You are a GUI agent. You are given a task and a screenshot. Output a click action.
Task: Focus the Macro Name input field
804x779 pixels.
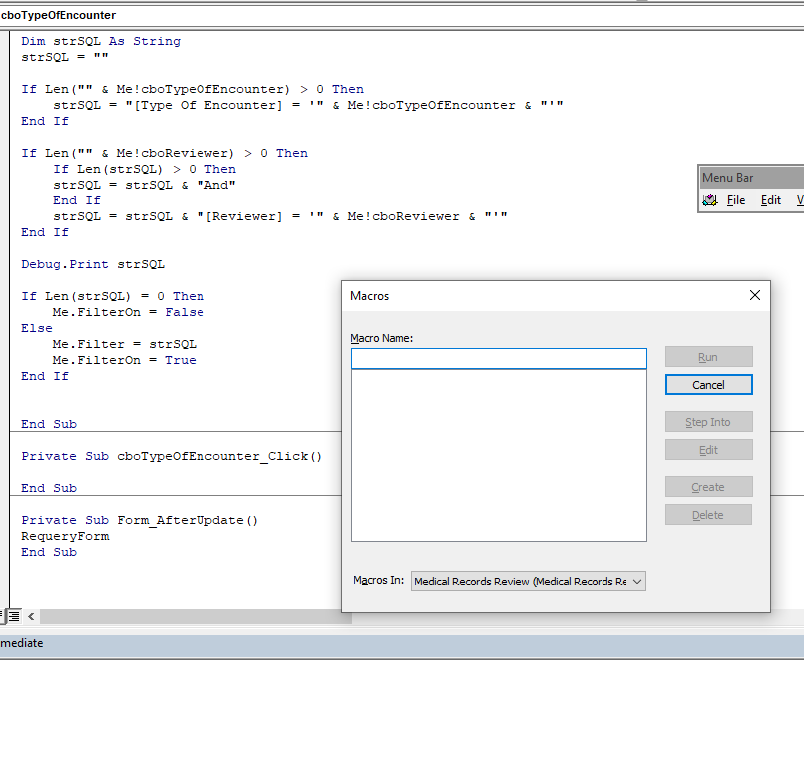tap(499, 358)
